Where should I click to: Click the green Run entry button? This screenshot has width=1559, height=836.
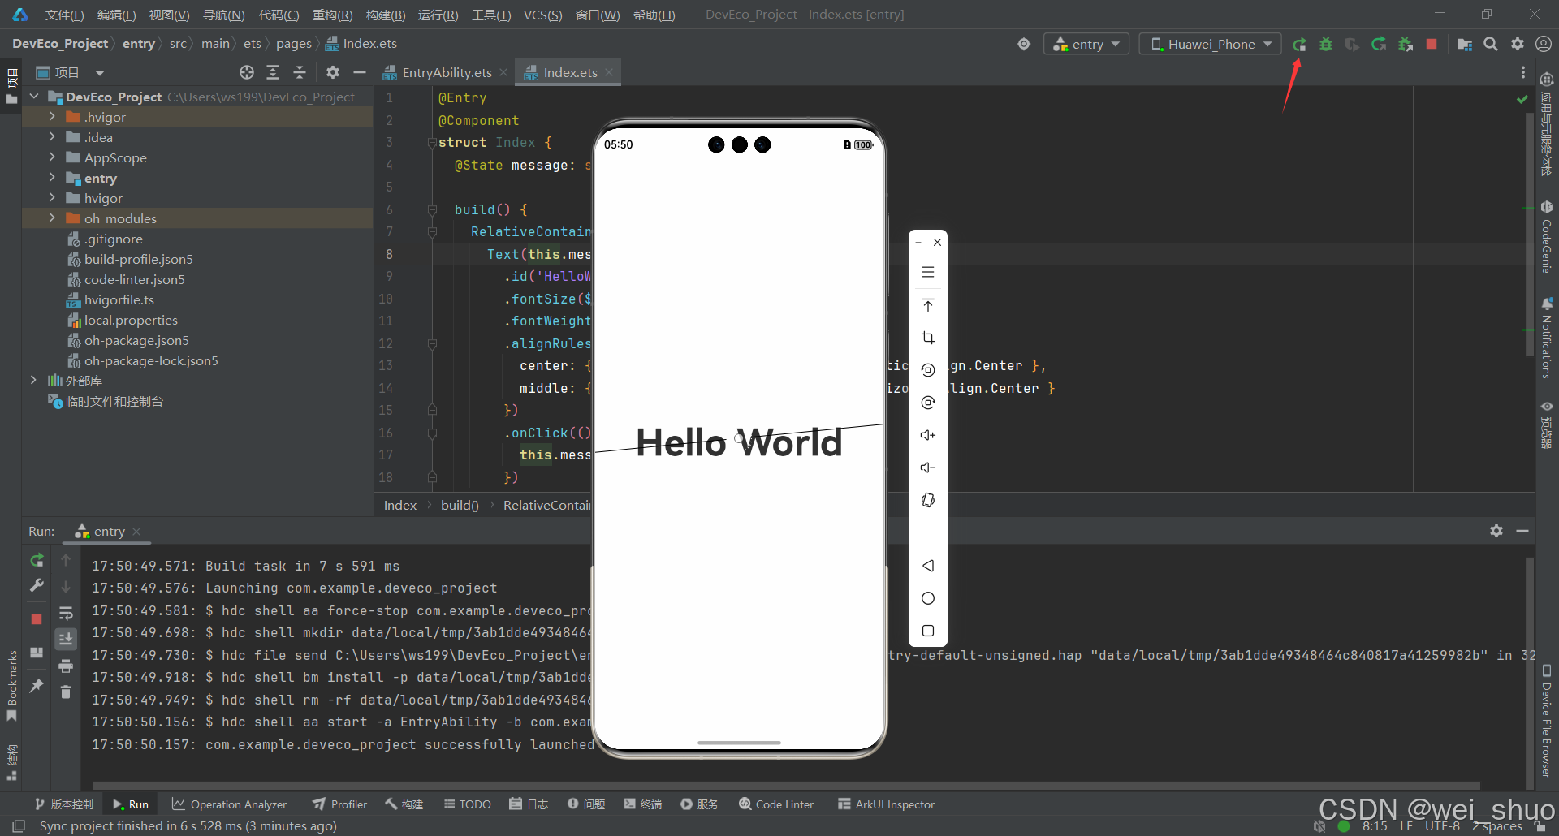[1299, 44]
